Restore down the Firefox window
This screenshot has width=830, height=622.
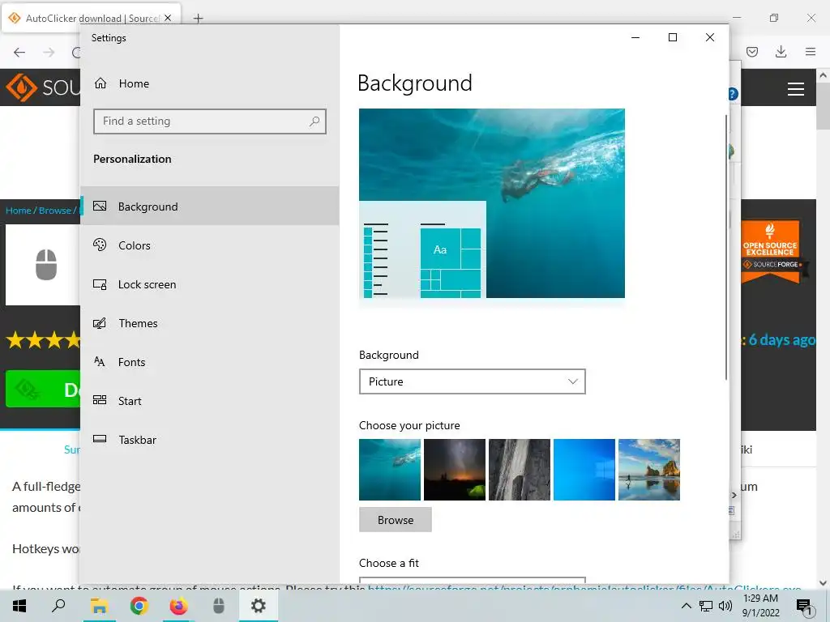coord(774,18)
